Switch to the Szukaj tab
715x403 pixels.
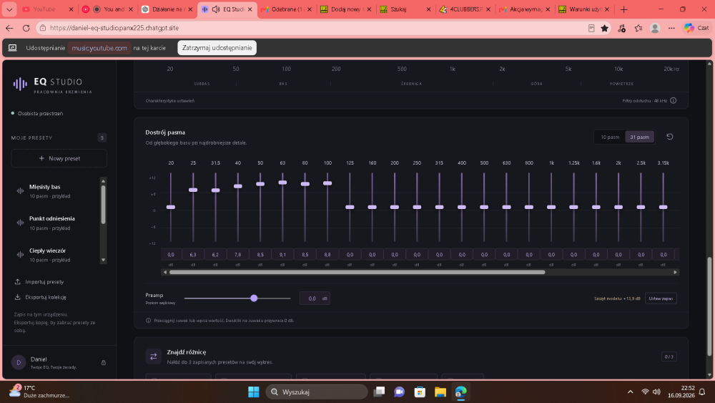(405, 9)
